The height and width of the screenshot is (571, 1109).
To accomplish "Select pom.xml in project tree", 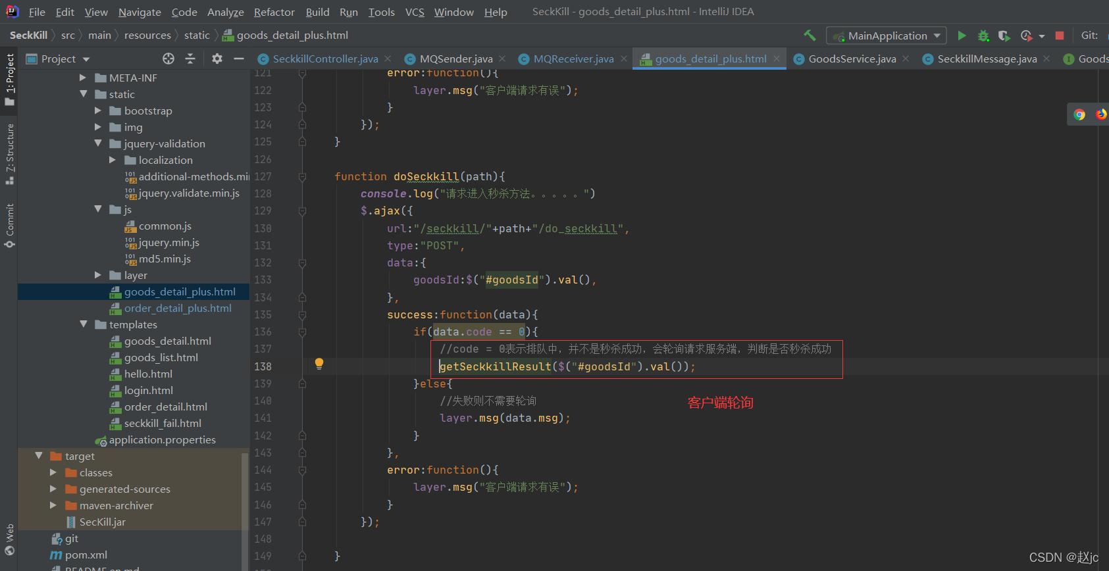I will 86,555.
